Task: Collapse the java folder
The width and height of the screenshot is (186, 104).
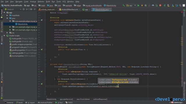Action: click(7, 18)
